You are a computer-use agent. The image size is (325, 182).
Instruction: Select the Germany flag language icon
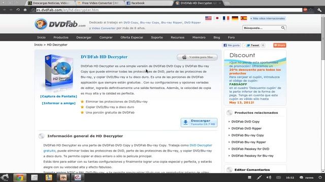tap(235, 18)
